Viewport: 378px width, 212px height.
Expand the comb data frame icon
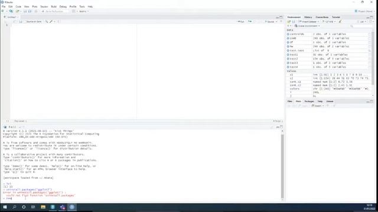[288, 38]
